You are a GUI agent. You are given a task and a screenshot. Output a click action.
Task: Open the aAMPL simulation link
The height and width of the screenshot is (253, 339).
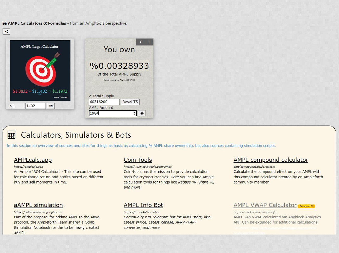coord(38,205)
